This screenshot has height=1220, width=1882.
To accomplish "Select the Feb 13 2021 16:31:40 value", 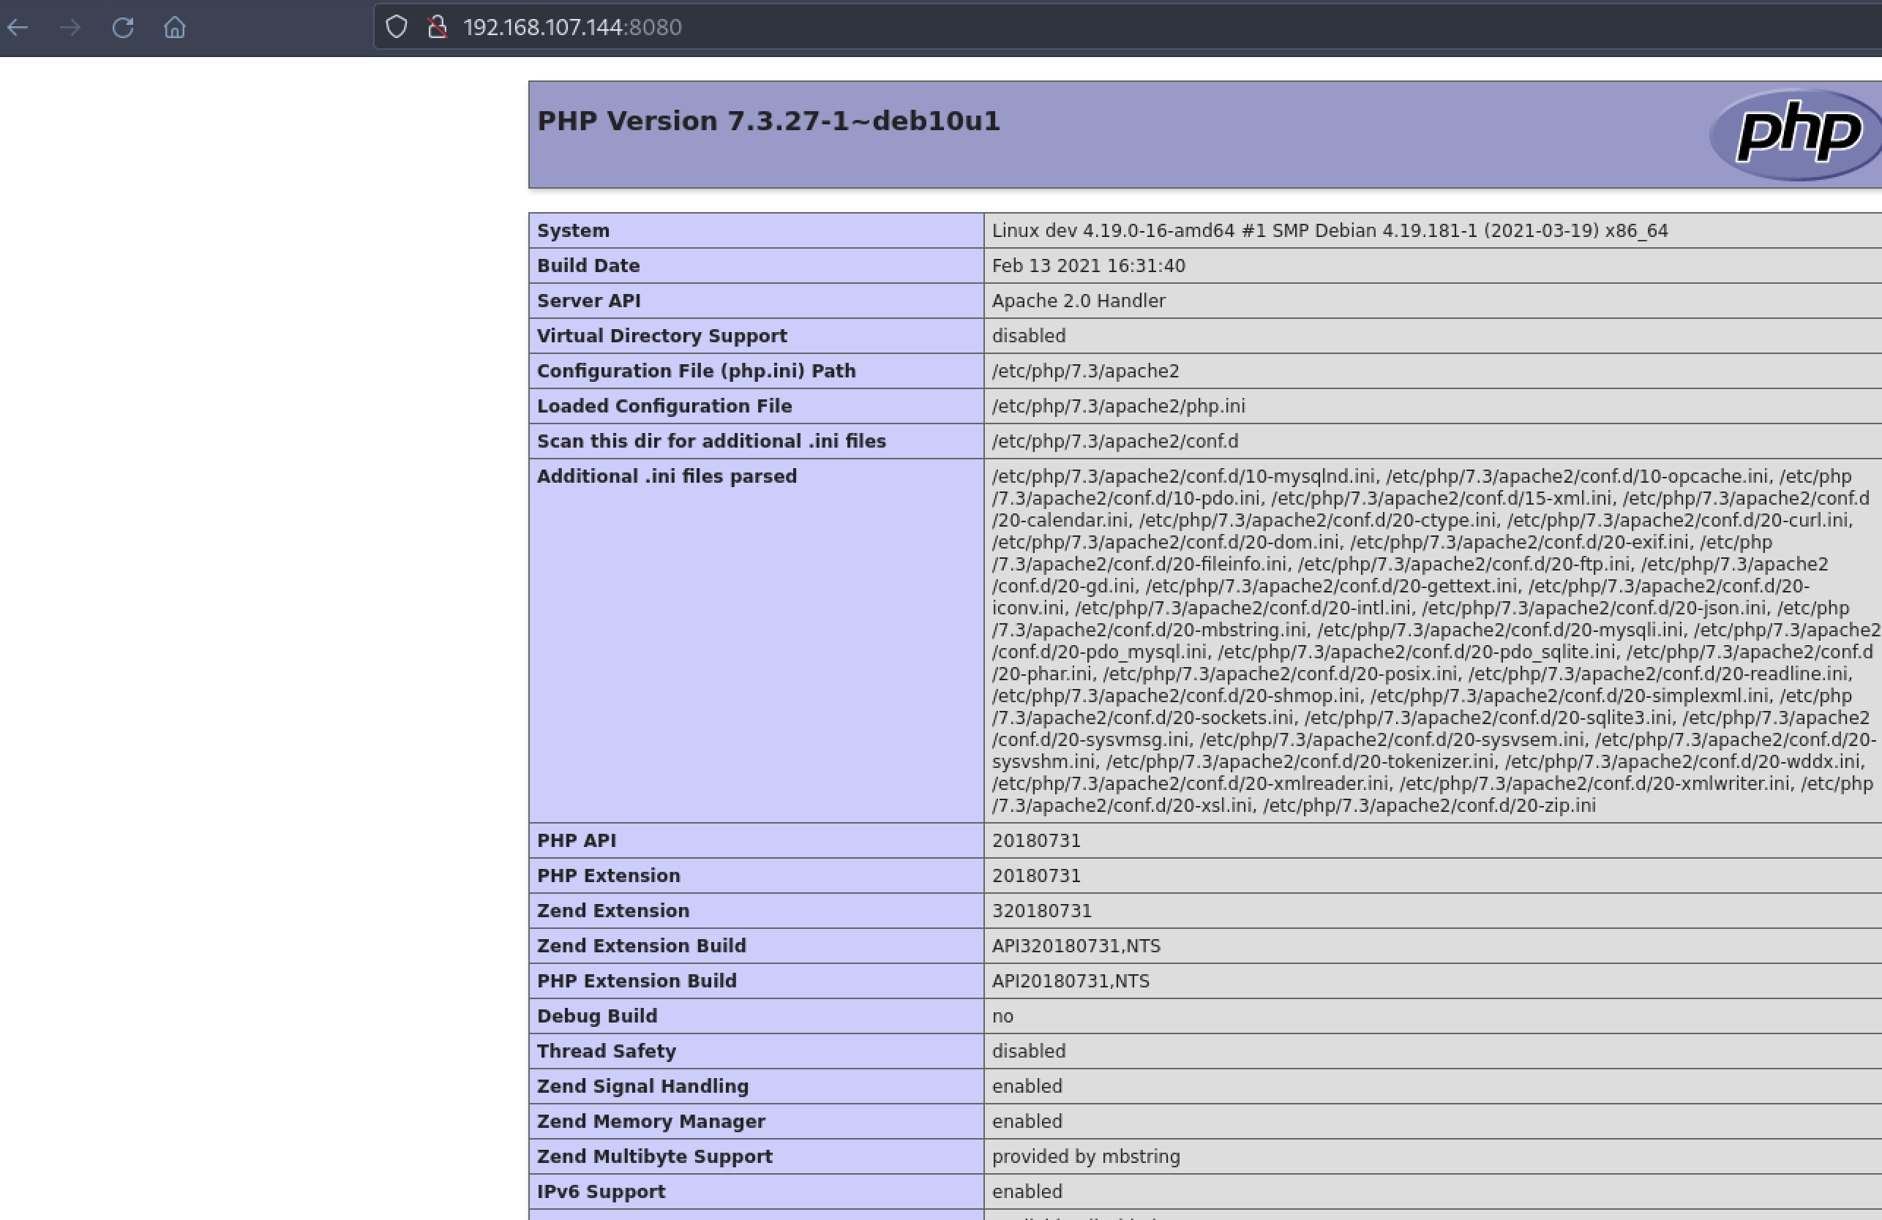I will [x=1089, y=266].
